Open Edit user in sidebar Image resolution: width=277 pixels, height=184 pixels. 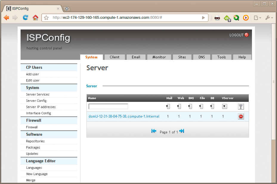click(x=33, y=80)
